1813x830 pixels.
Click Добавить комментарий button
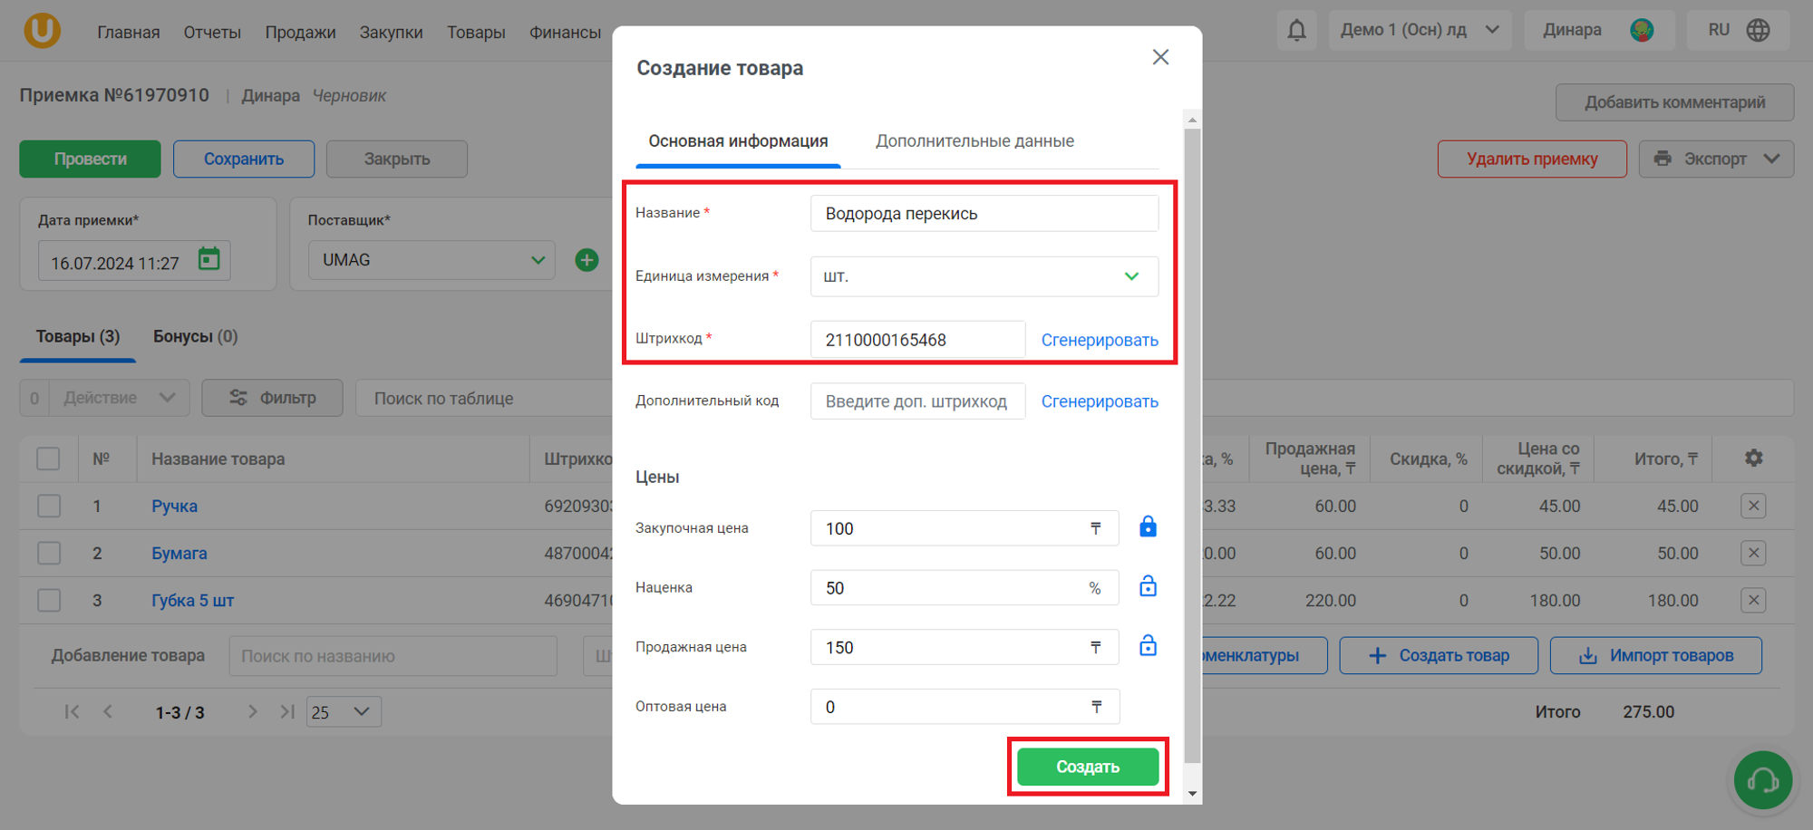[1674, 102]
